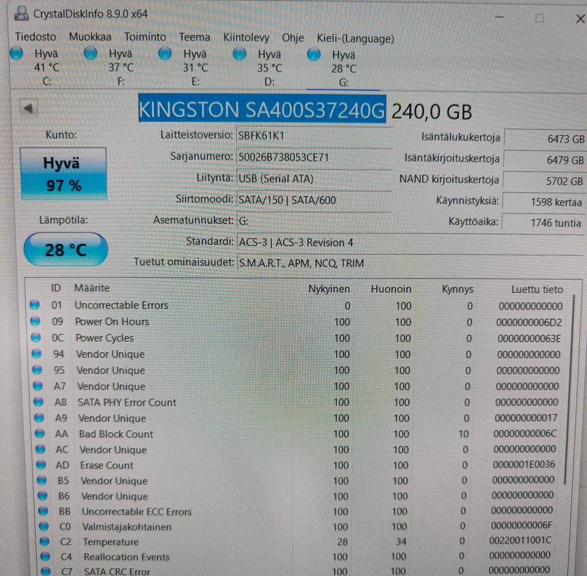Viewport: 587px width, 576px height.
Task: Click status orb for attribute 95 row
Action: click(37, 370)
